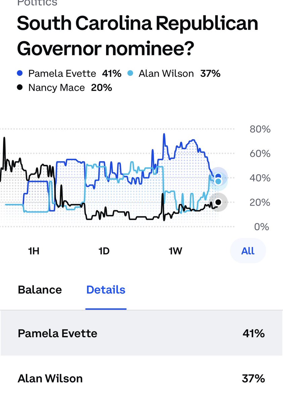Click the Nancy Mace legend label
Image resolution: width=283 pixels, height=403 pixels.
[57, 88]
